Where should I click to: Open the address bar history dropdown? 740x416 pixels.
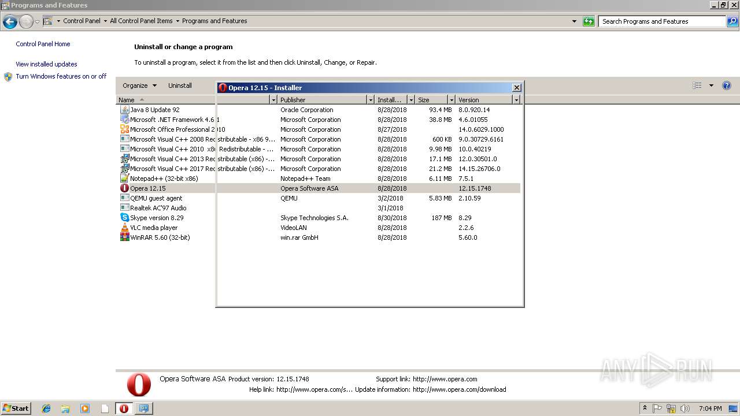[x=574, y=21]
